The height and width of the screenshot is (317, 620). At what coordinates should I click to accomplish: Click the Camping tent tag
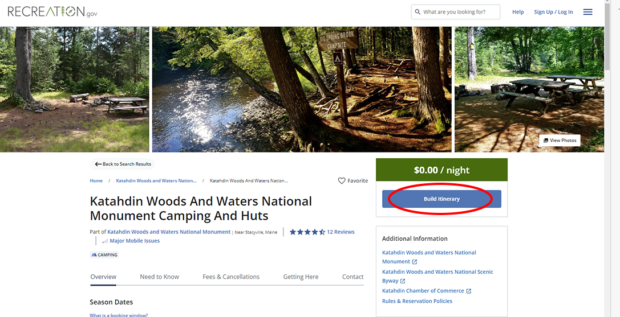[x=104, y=255]
